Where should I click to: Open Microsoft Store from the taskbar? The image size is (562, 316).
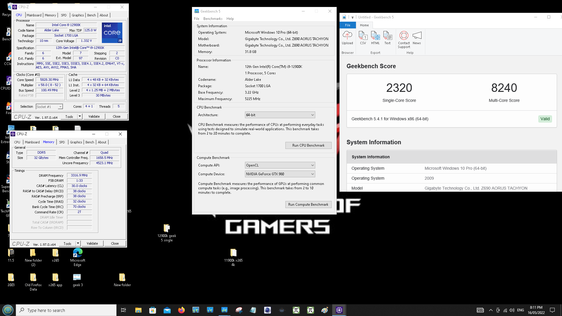(153, 310)
